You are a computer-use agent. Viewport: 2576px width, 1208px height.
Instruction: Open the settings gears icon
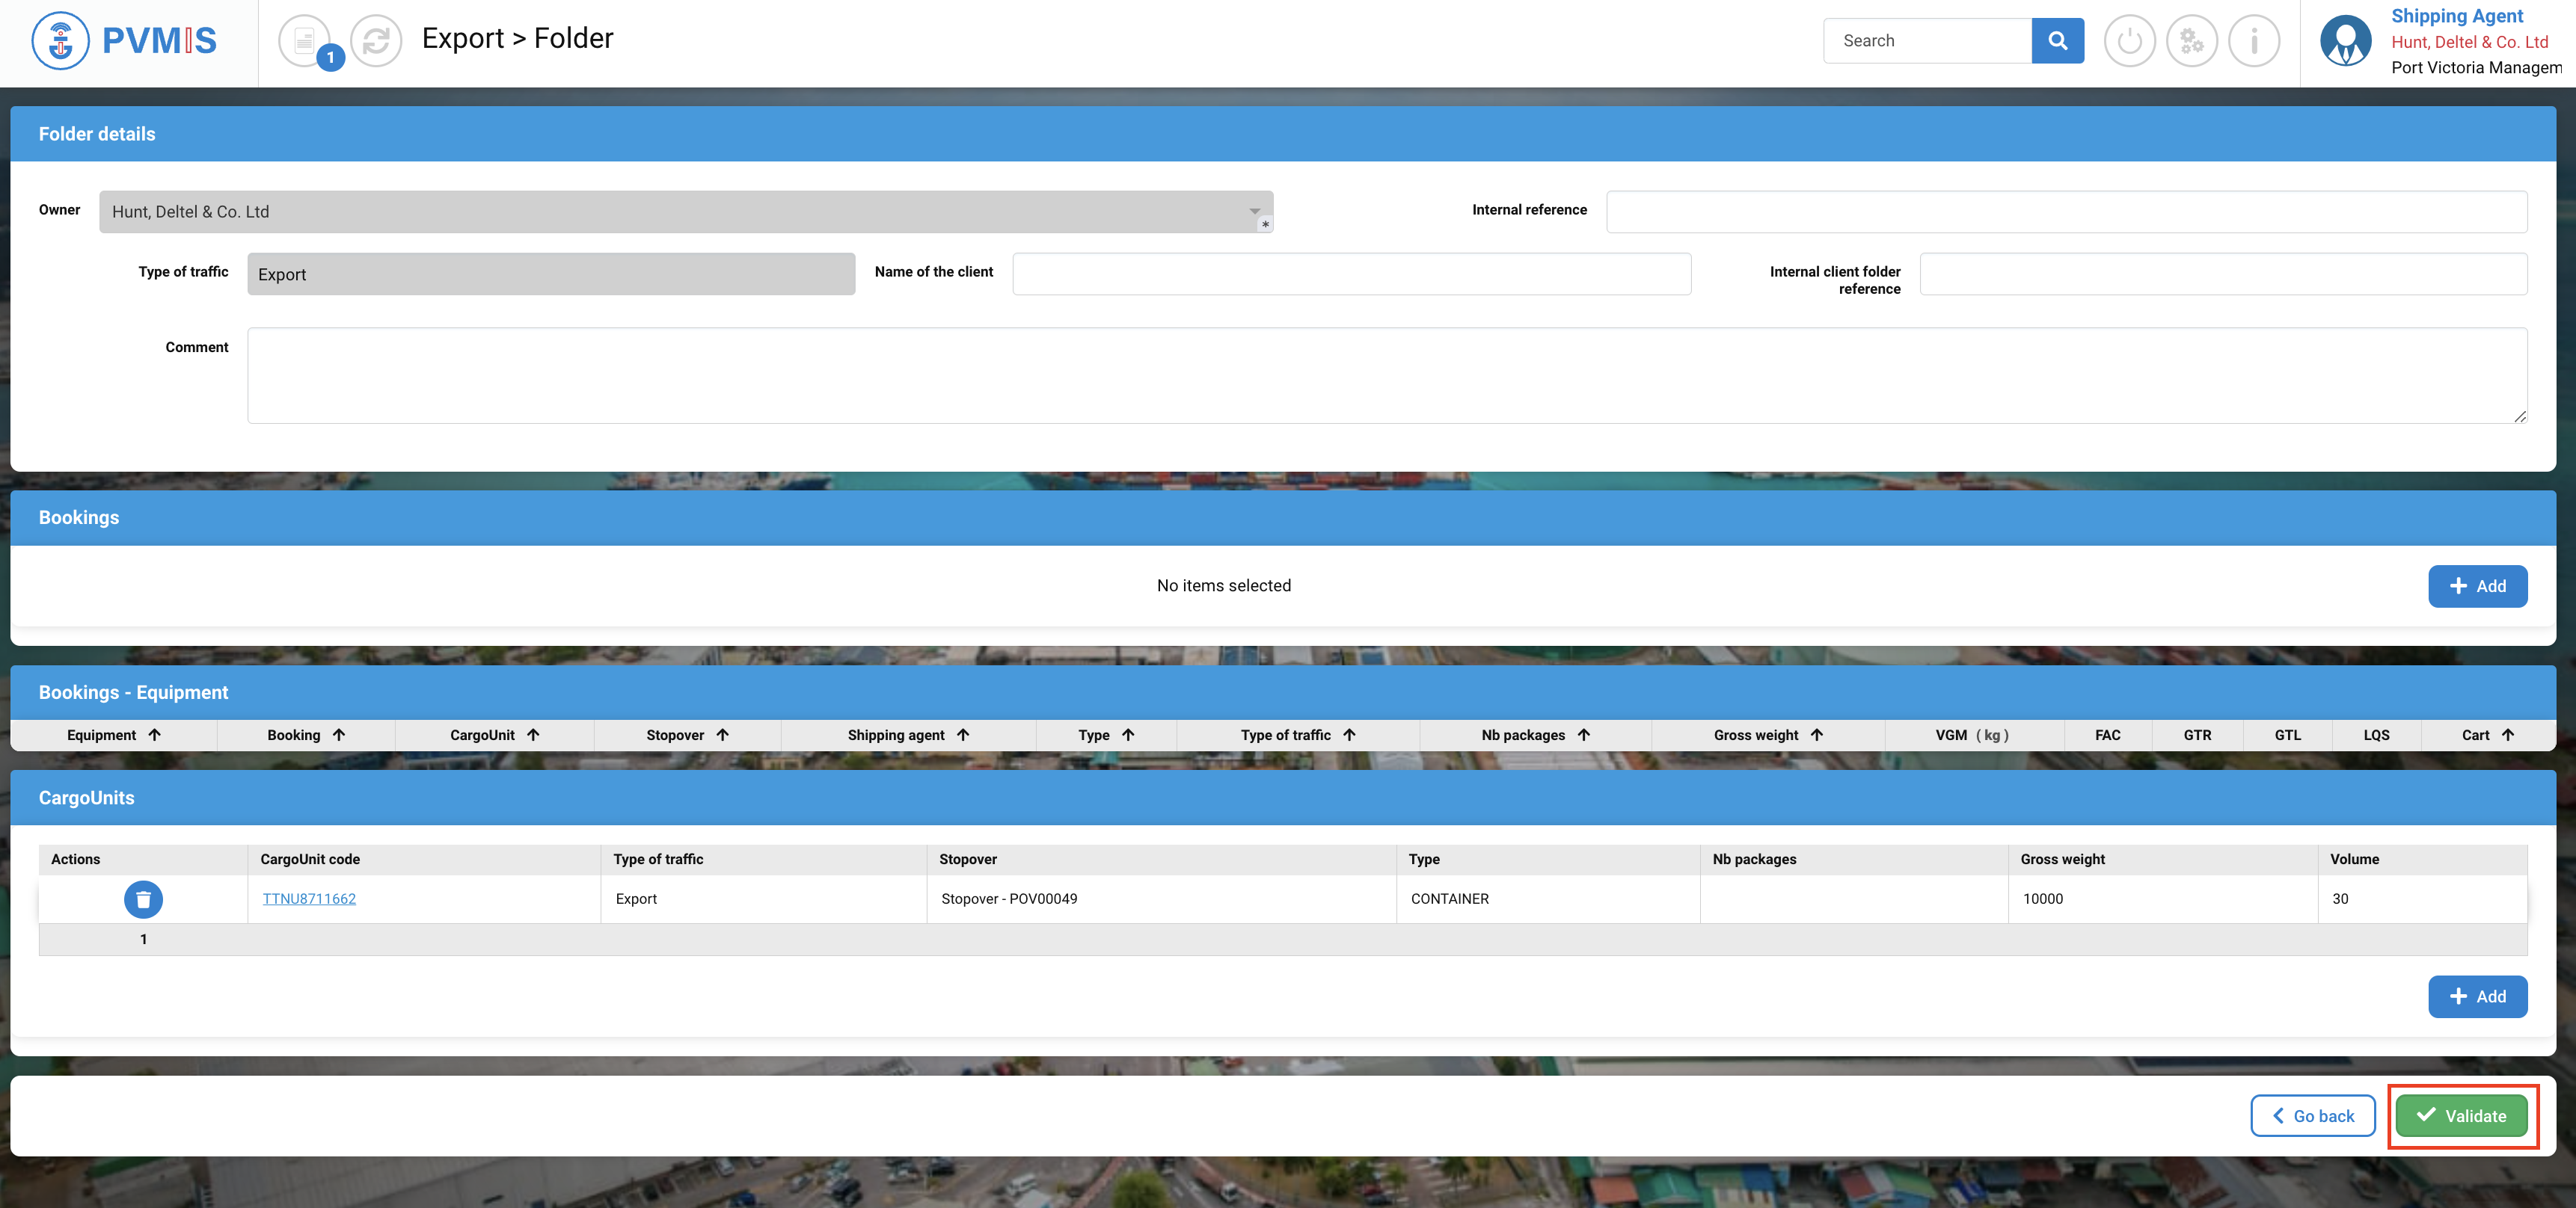point(2191,41)
